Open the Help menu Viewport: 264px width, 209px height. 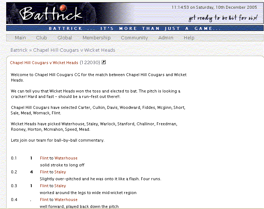click(x=189, y=38)
